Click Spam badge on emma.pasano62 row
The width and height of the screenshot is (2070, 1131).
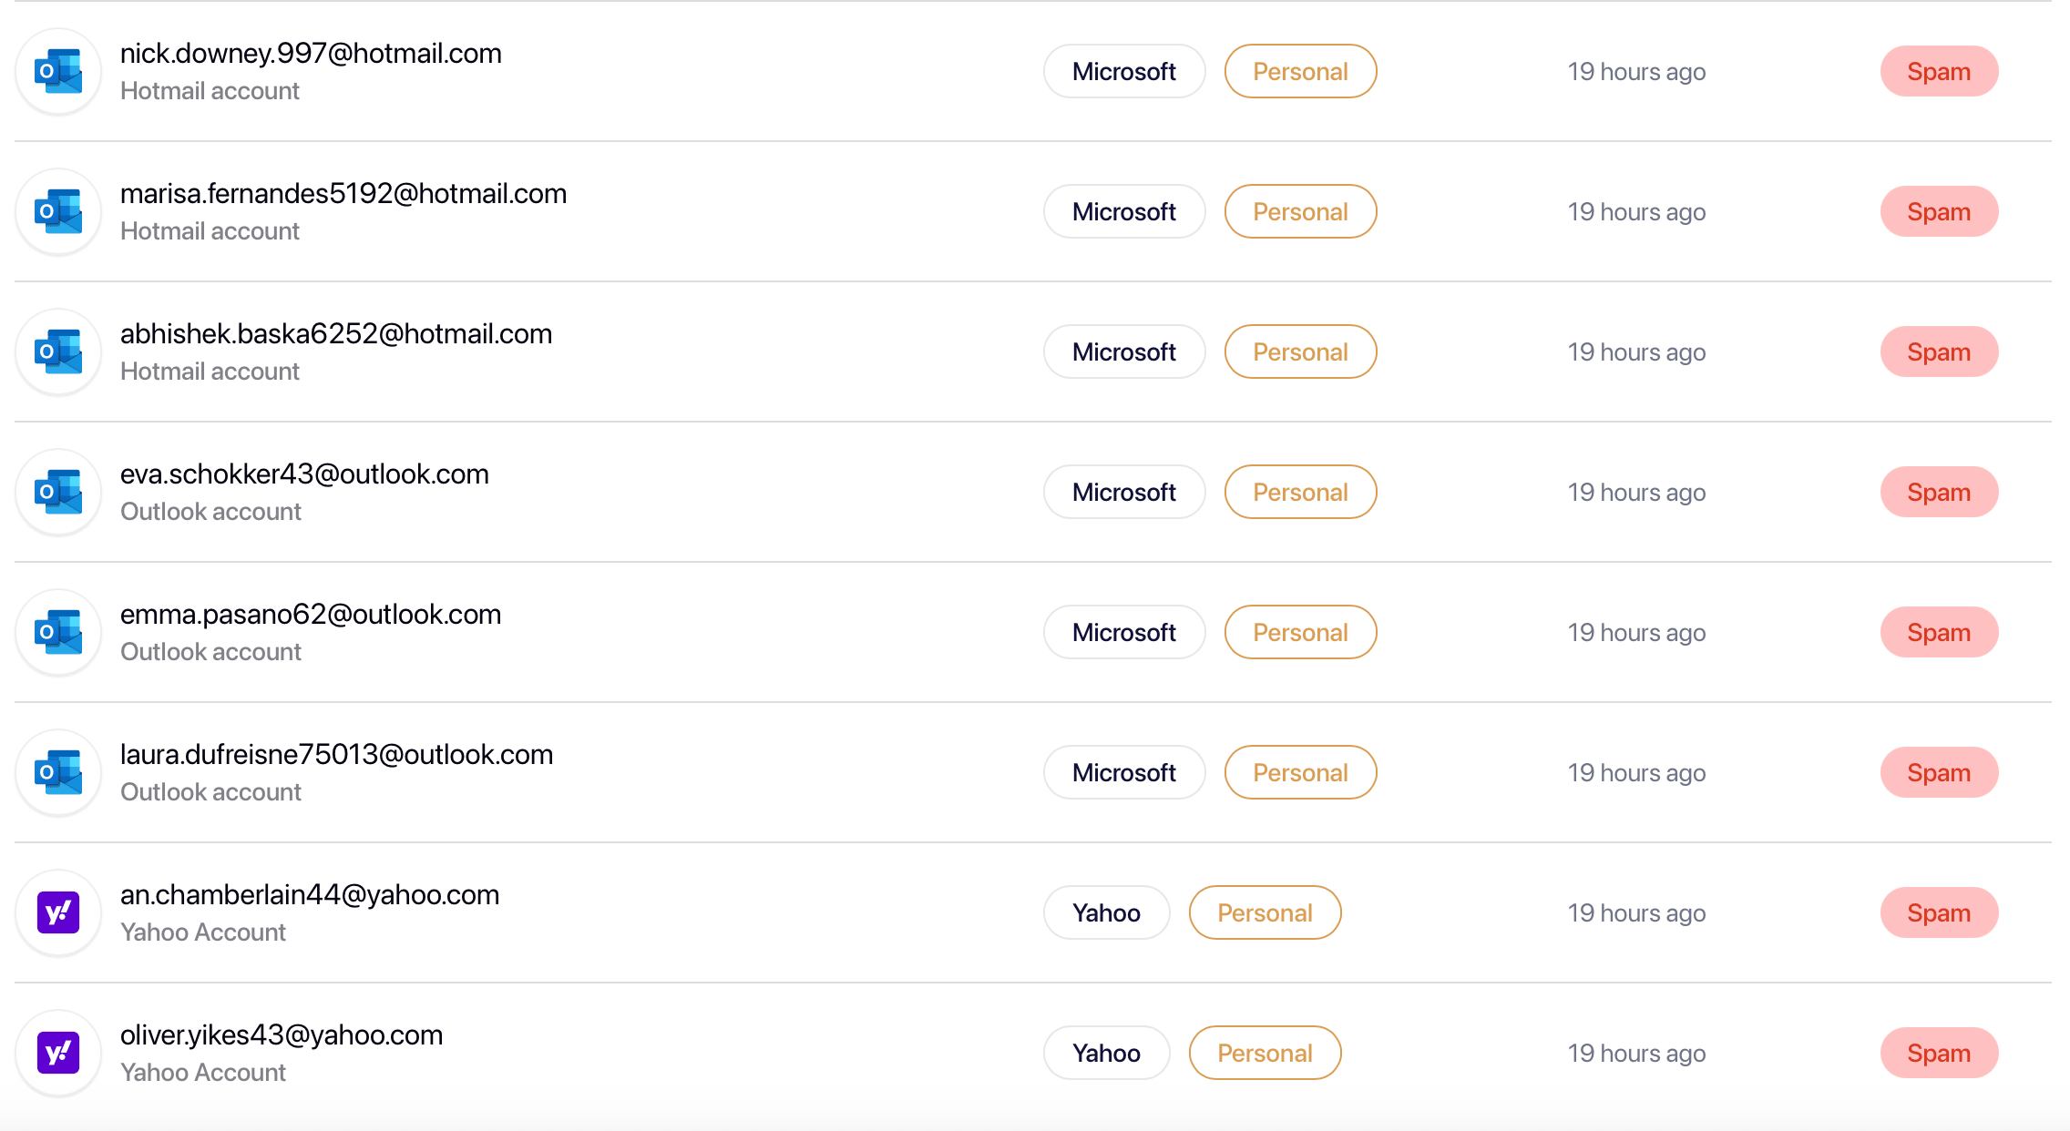(1939, 633)
